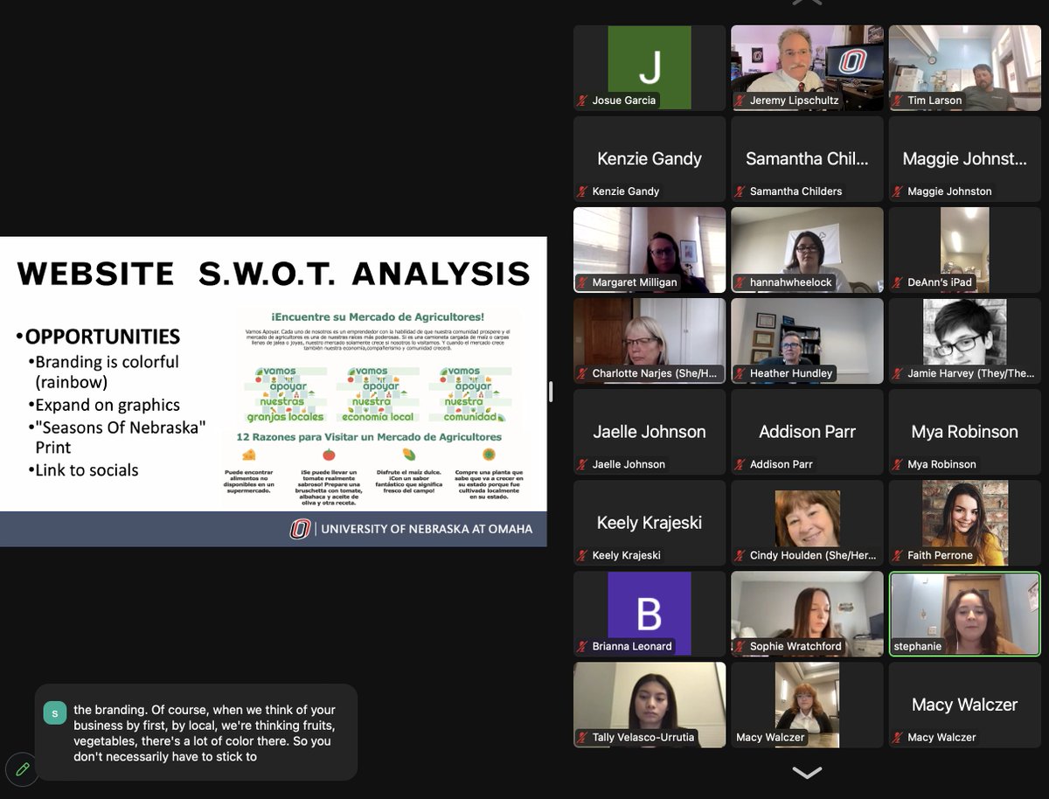
Task: Click DeAnn's iPad video tile
Action: (964, 250)
